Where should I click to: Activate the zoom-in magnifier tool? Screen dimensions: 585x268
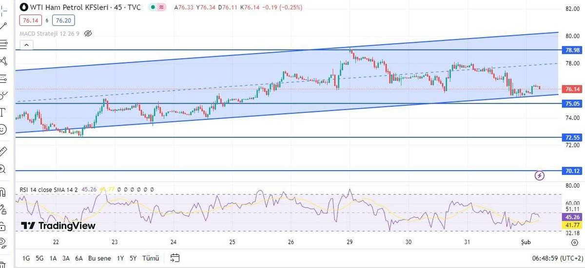click(x=3, y=169)
